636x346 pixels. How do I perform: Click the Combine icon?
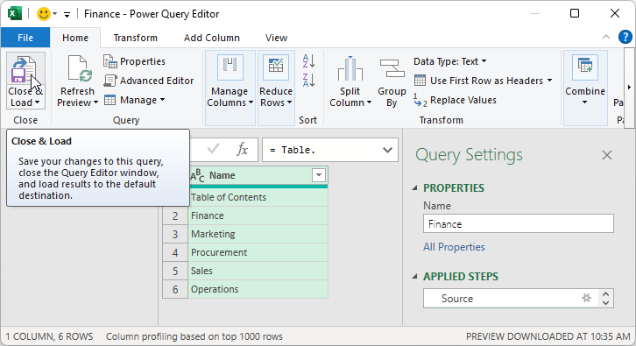(x=585, y=67)
